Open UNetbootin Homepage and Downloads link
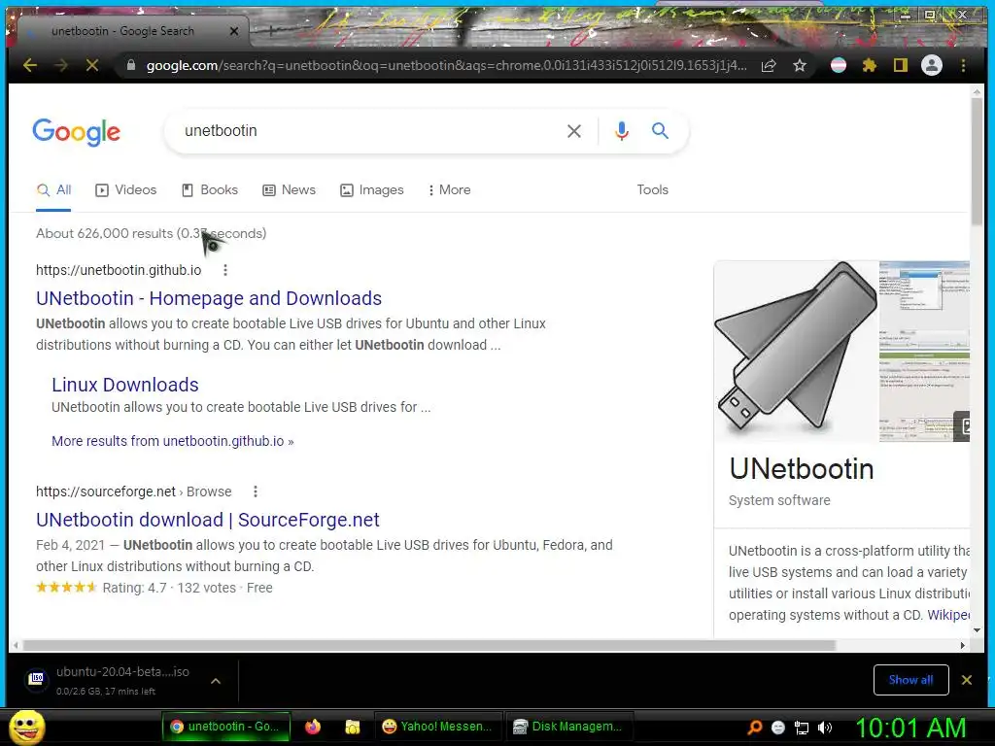 coord(209,298)
